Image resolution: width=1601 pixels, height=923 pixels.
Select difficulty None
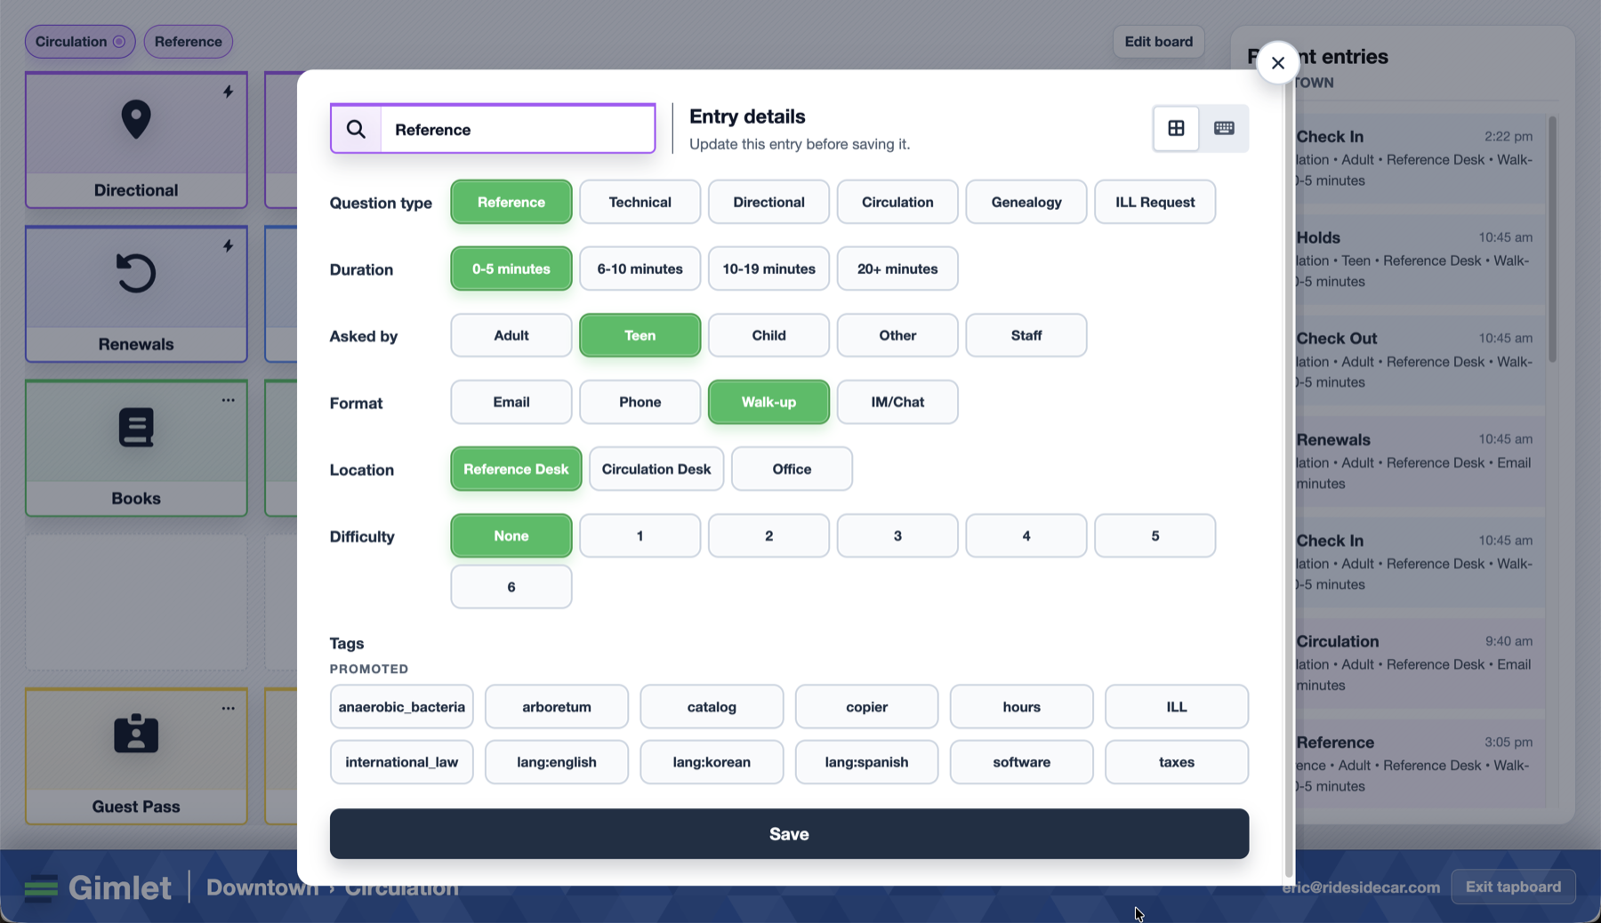(511, 535)
